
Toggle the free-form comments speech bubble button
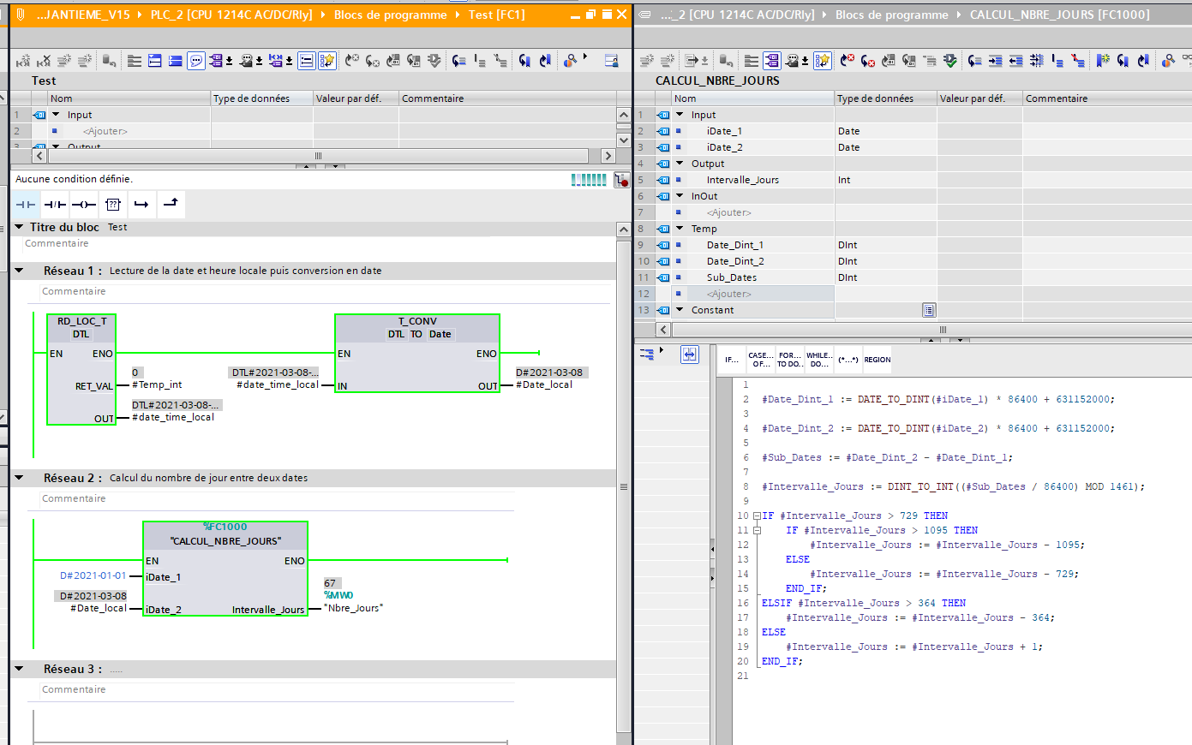[x=196, y=61]
